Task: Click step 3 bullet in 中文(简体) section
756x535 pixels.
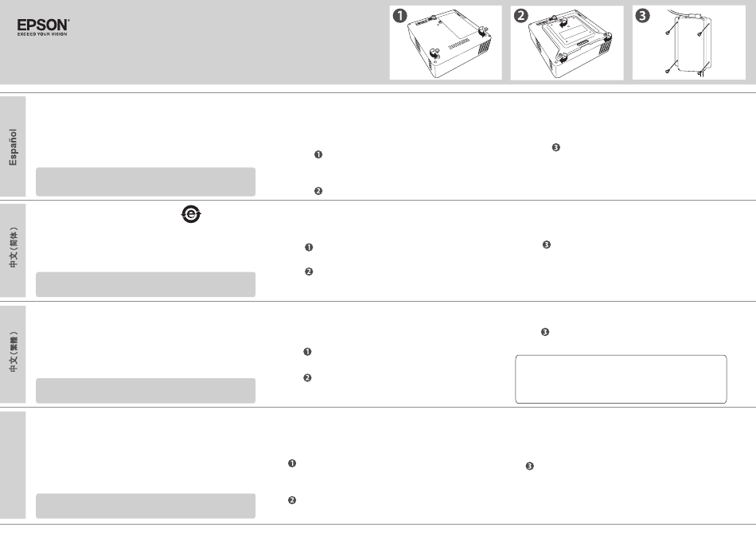Action: pyautogui.click(x=546, y=244)
